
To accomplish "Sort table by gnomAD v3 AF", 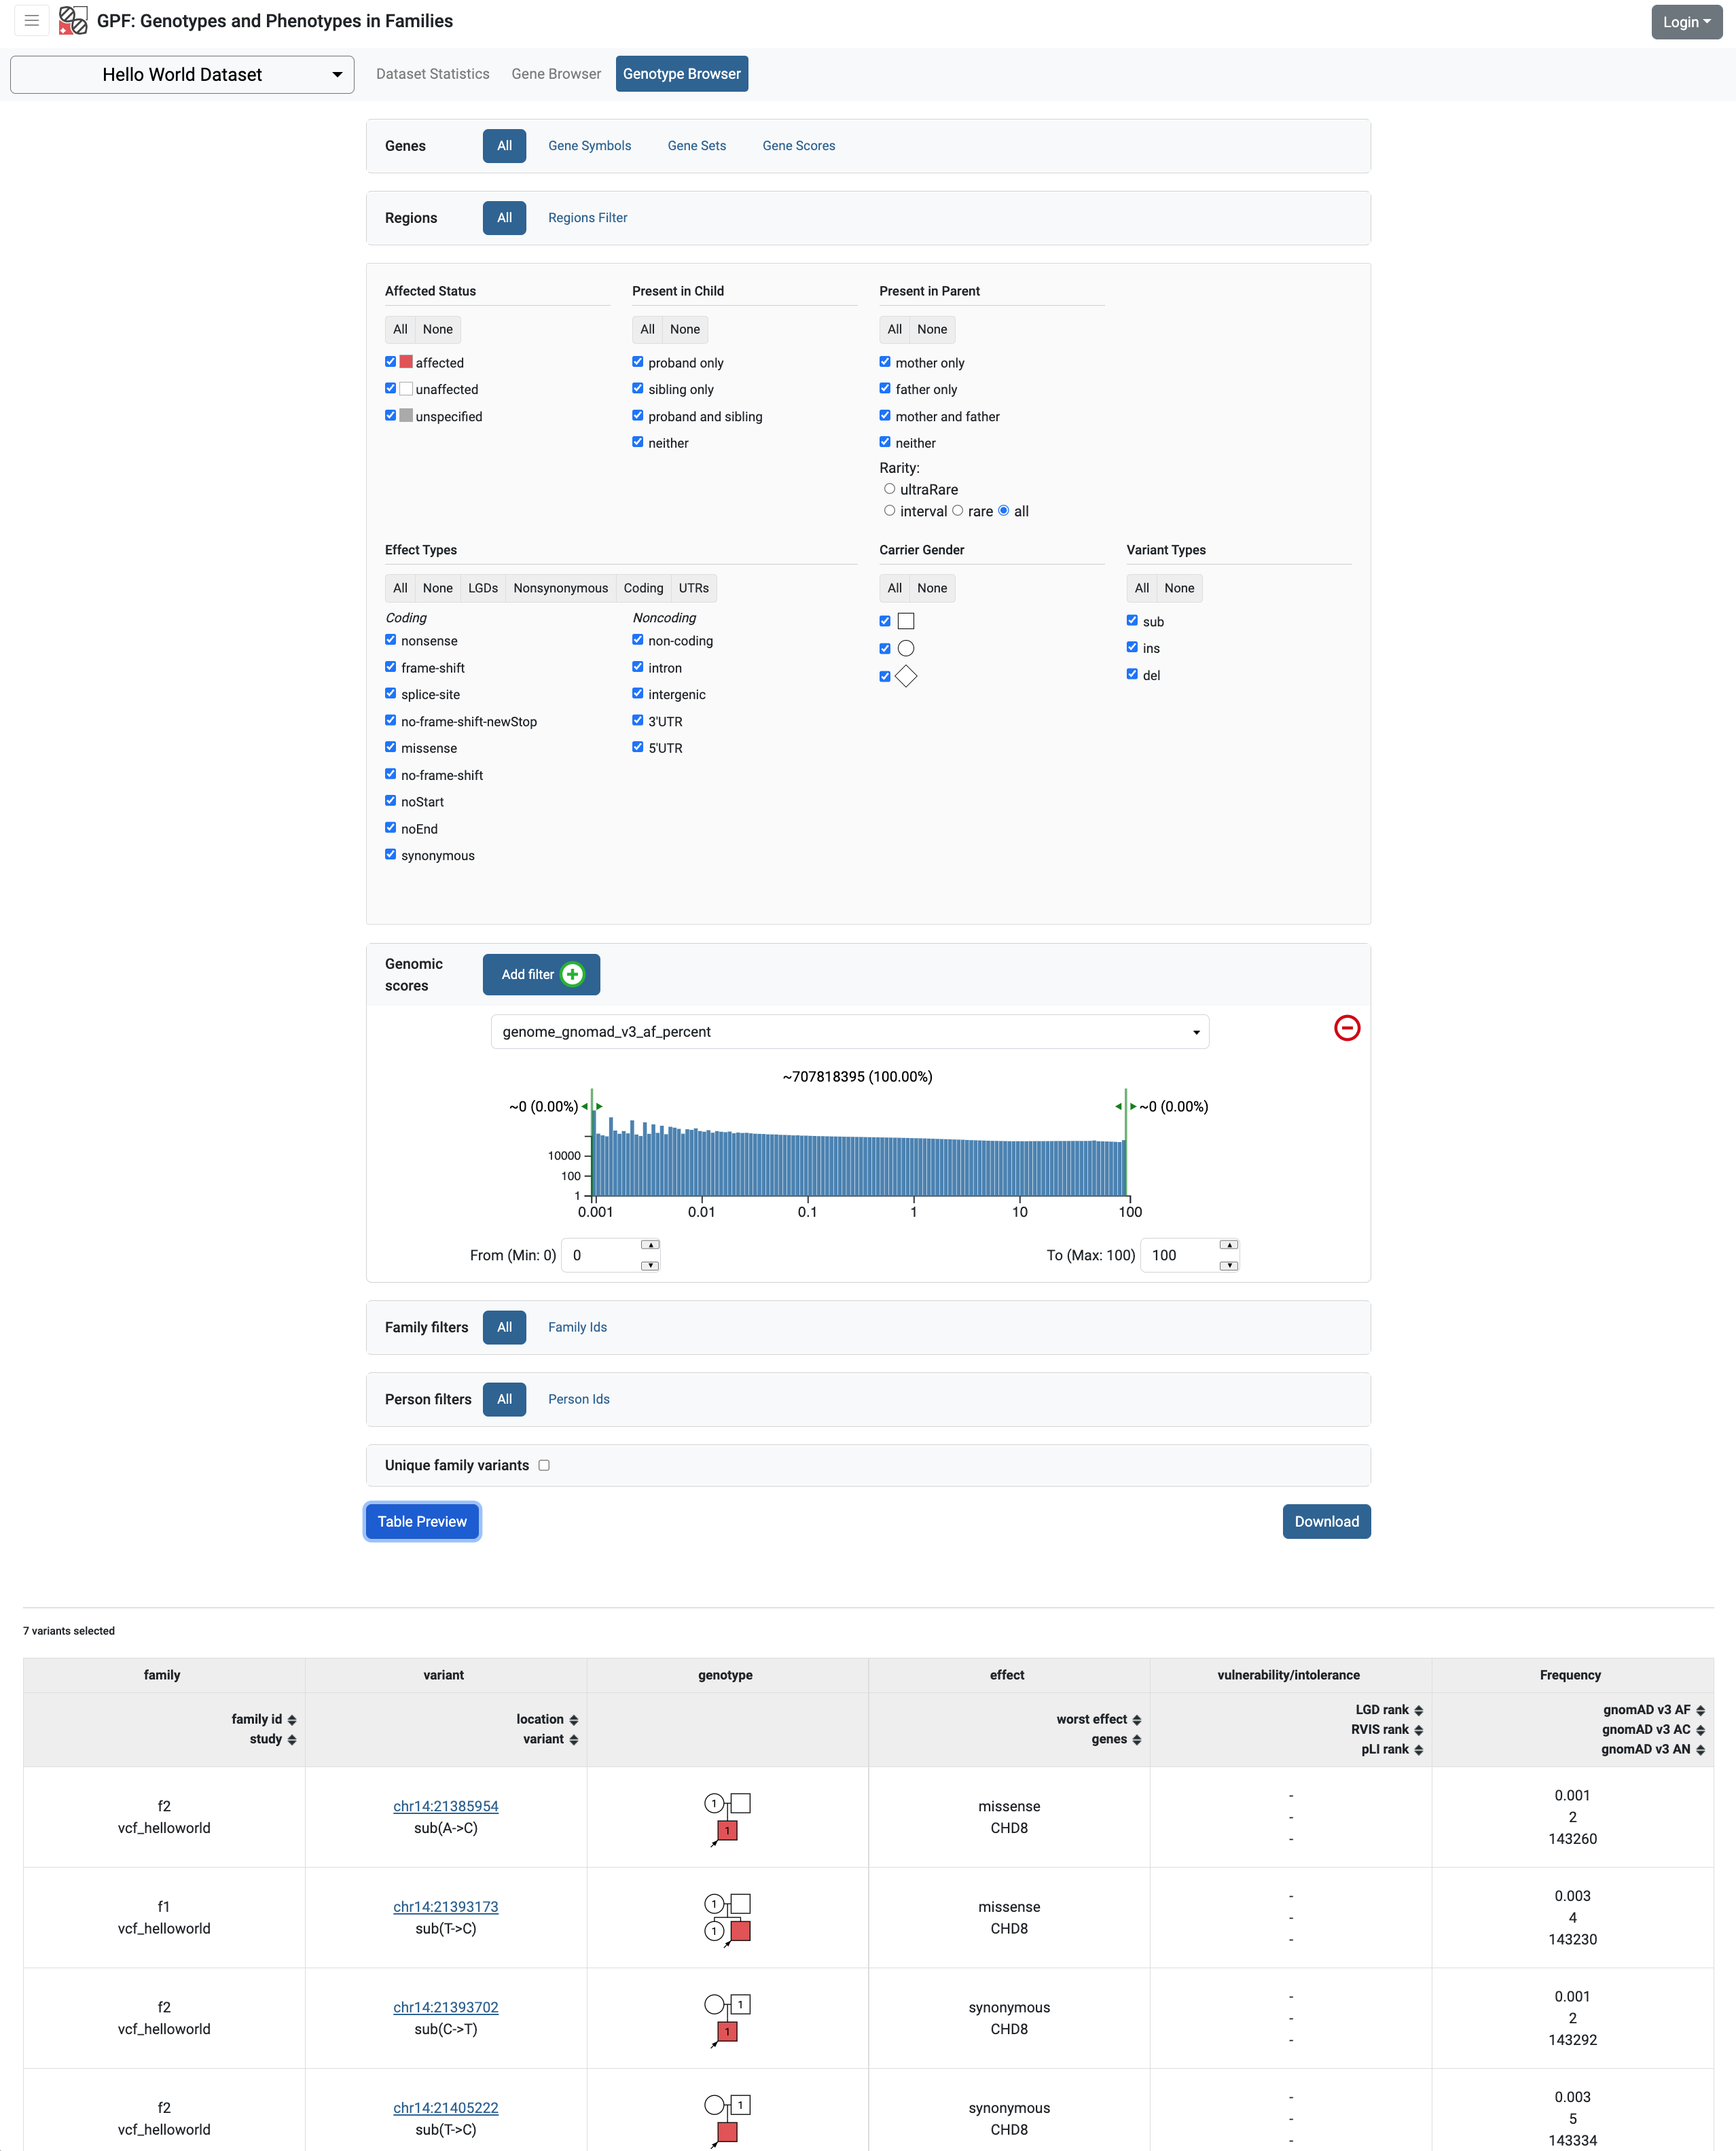I will click(x=1700, y=1711).
